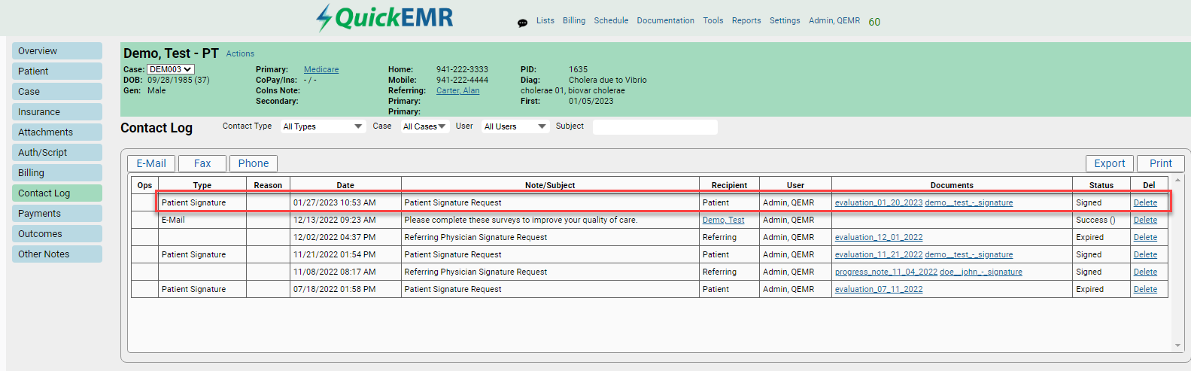This screenshot has height=371, width=1191.
Task: Select Contact Log in sidebar
Action: 57,193
